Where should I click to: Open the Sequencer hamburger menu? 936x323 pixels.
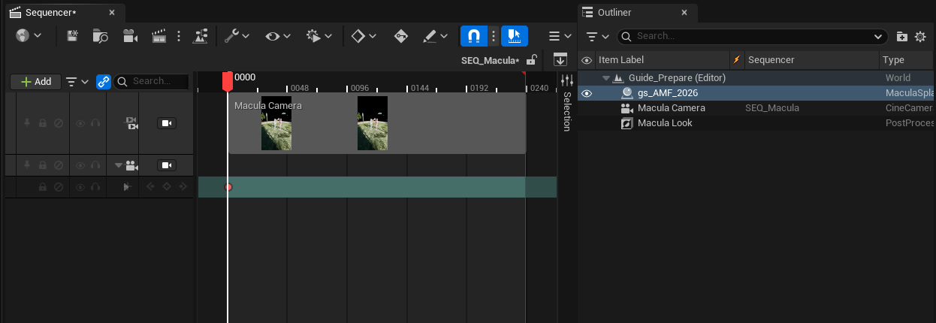[x=560, y=35]
